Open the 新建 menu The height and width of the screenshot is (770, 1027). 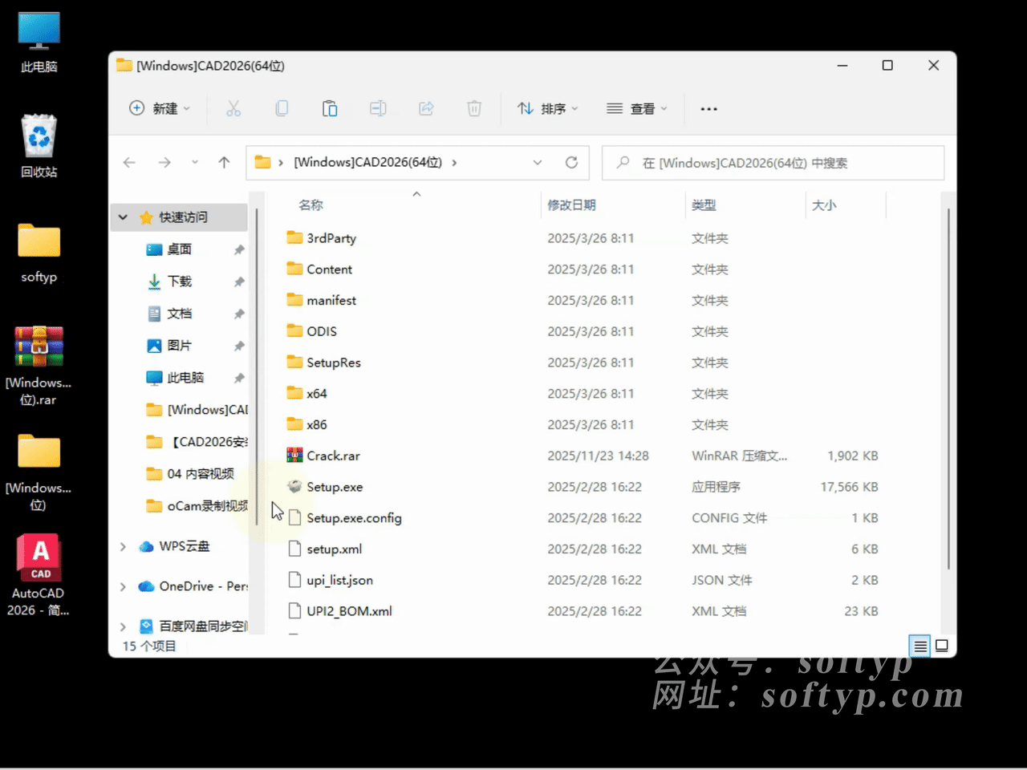coord(160,108)
